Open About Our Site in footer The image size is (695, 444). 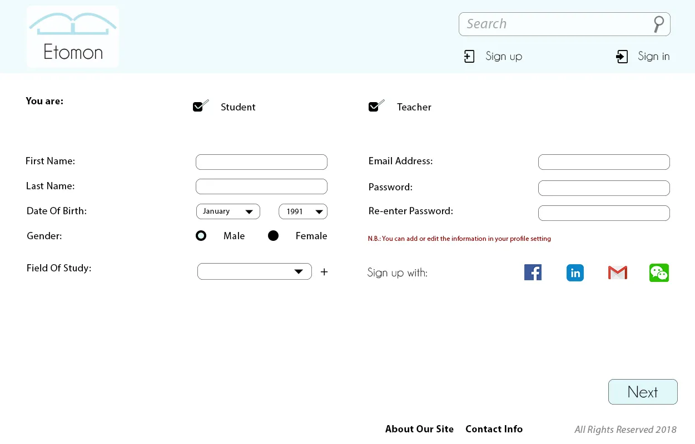[419, 429]
